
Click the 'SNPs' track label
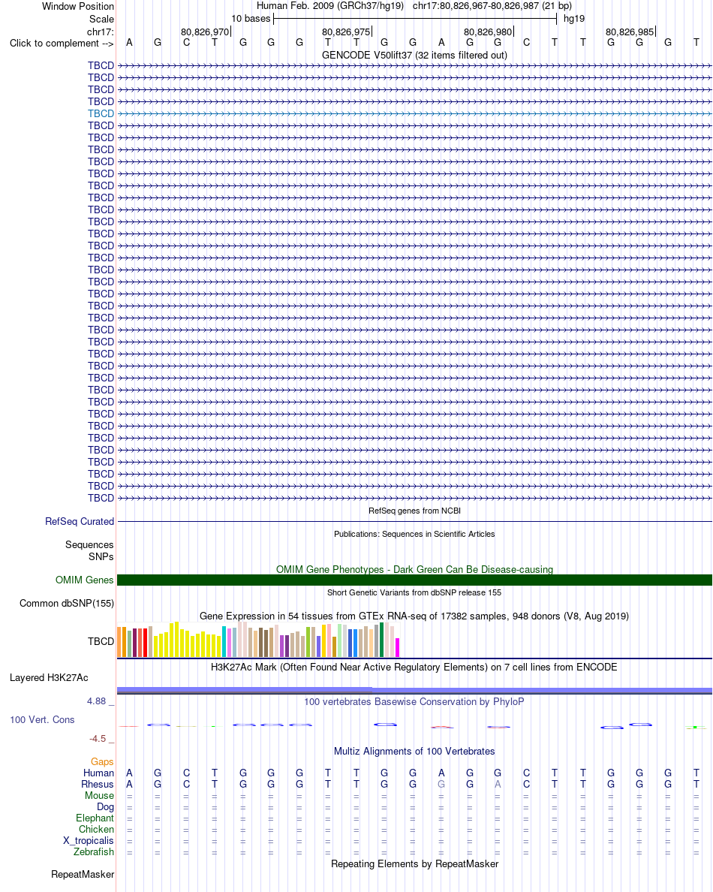(101, 556)
